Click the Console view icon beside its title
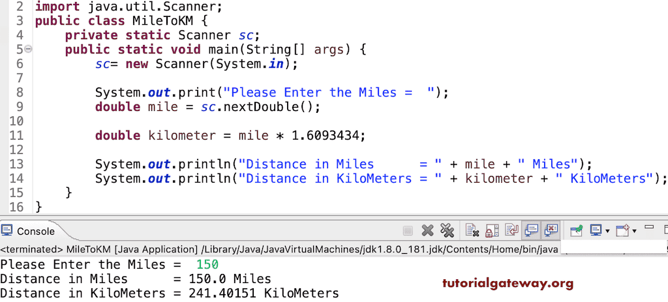 [8, 231]
